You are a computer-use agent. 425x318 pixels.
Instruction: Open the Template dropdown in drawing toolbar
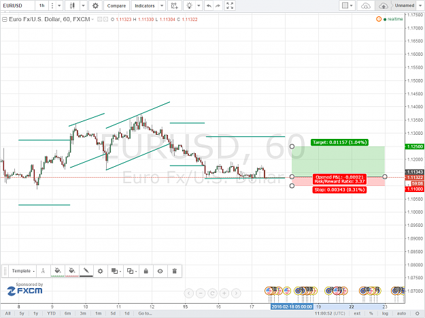click(22, 271)
